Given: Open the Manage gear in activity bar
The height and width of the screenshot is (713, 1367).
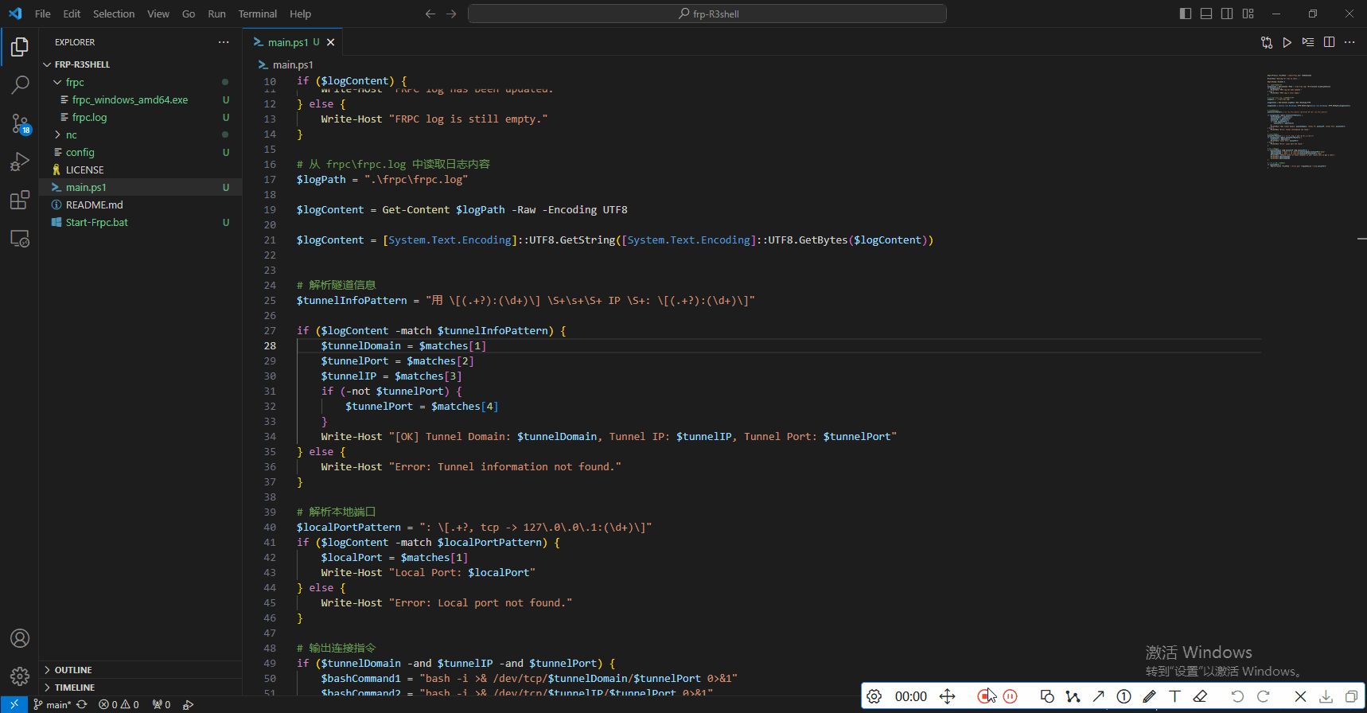Looking at the screenshot, I should pos(20,676).
